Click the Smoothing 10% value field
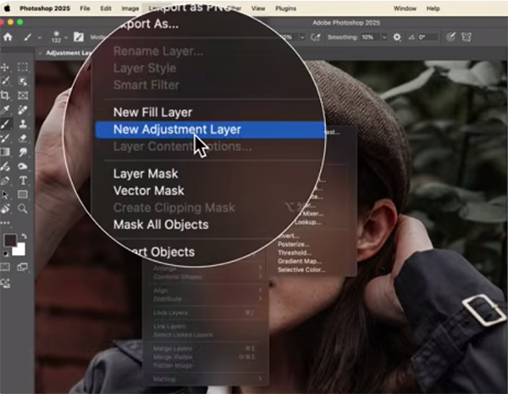Viewport: 508px width, 394px height. (x=370, y=37)
